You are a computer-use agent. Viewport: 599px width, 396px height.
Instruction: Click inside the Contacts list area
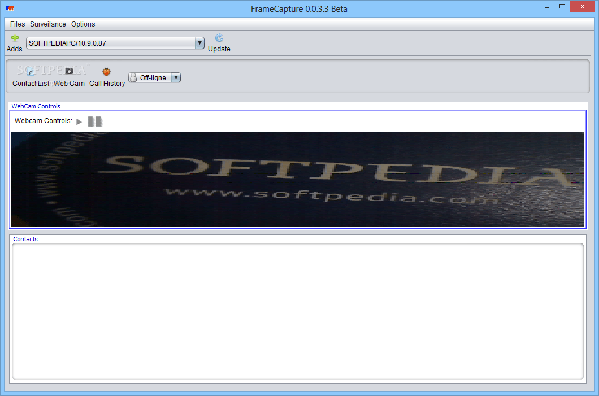point(298,311)
